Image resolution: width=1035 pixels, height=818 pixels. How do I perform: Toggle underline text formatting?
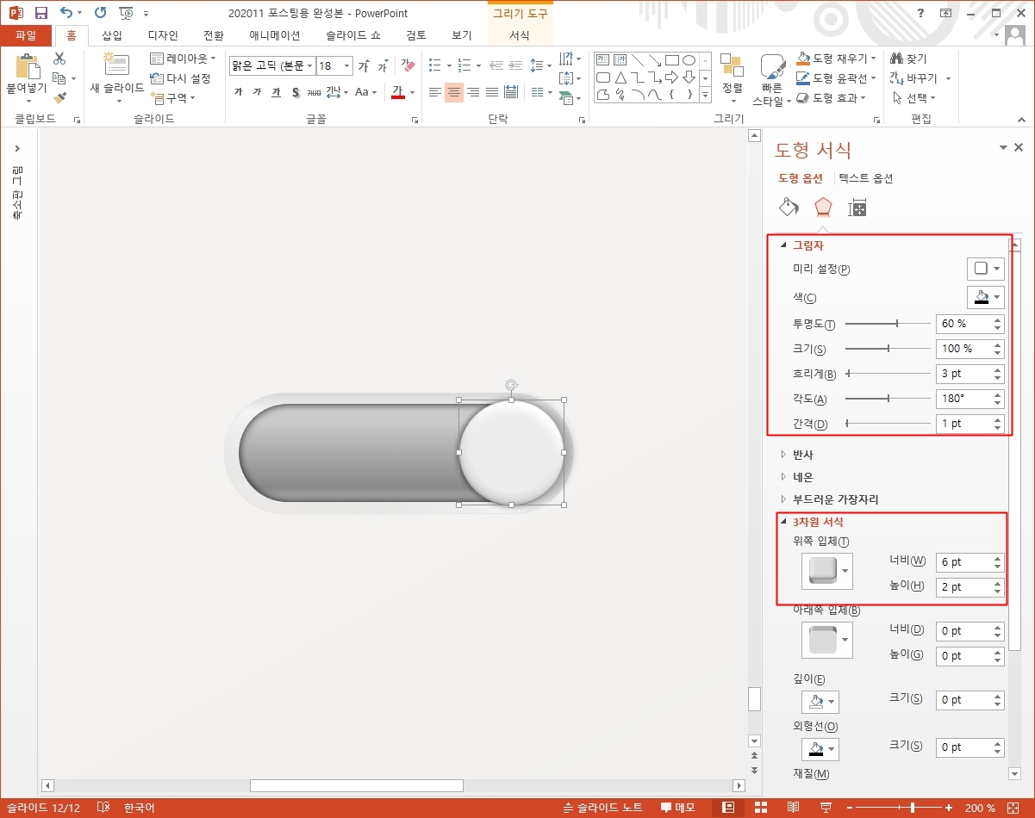277,92
